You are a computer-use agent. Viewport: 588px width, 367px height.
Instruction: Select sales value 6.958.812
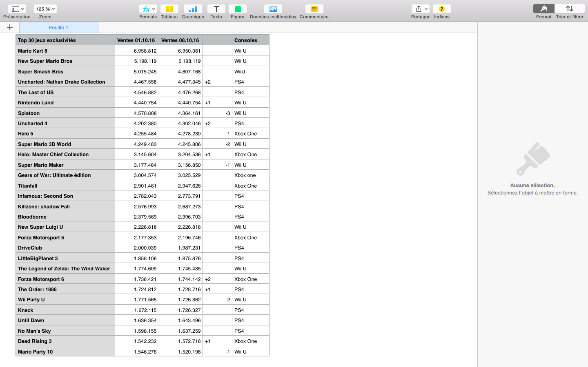(137, 51)
